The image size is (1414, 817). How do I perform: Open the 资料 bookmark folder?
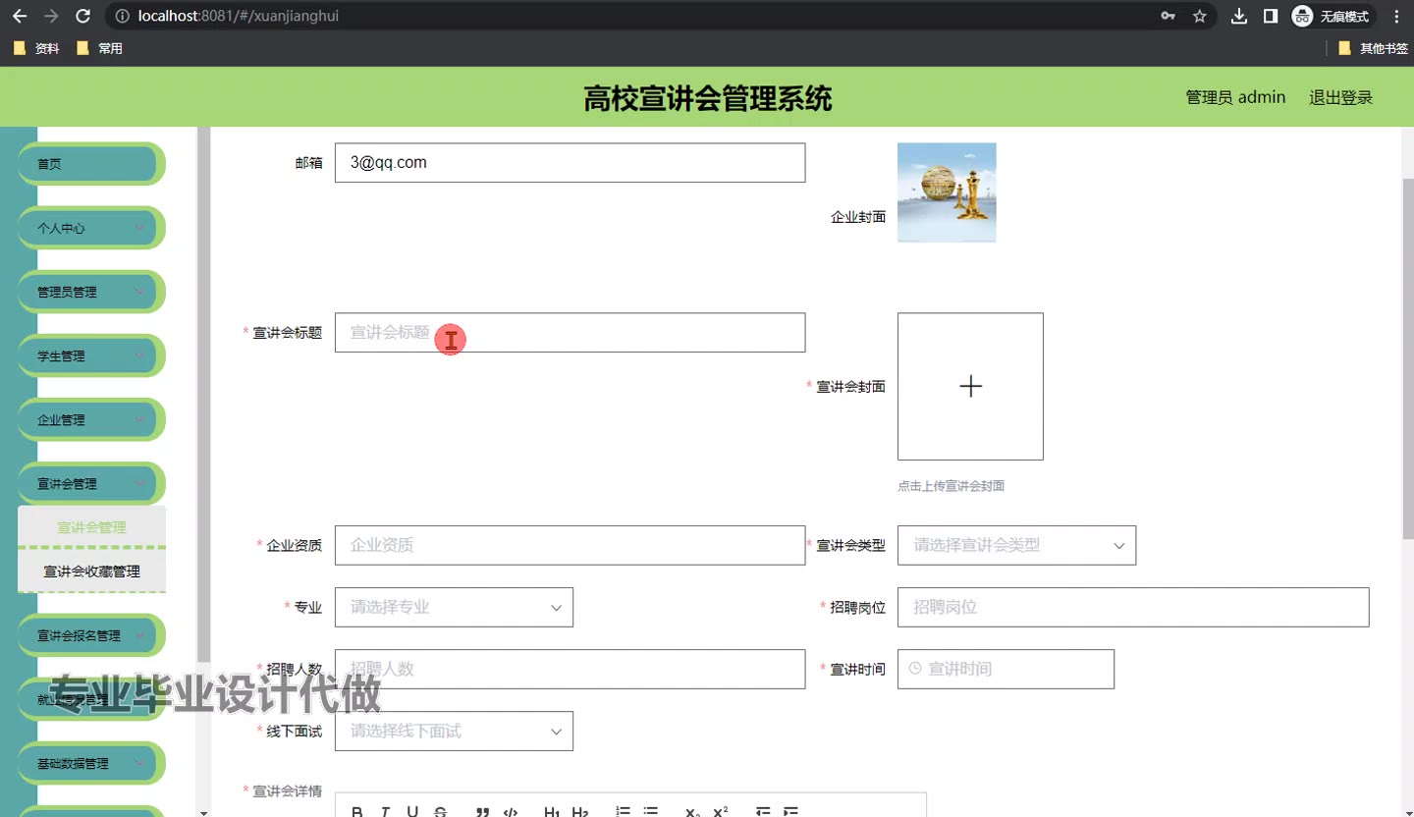[x=36, y=48]
